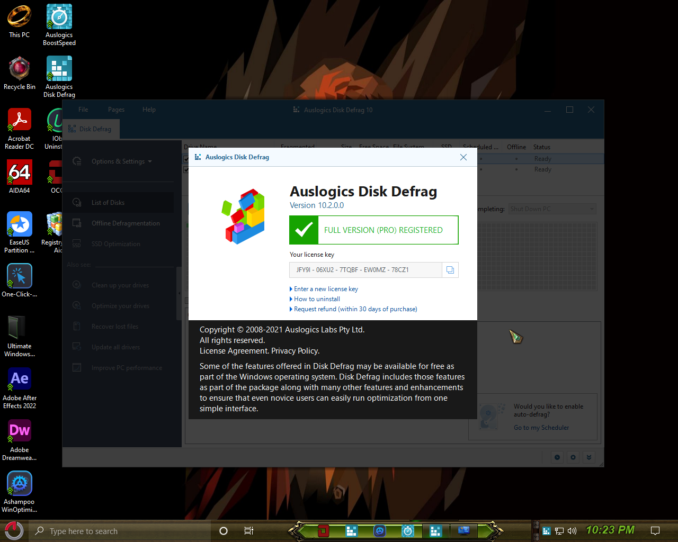Click the gear settings icon in bottom bar
This screenshot has width=678, height=542.
pos(573,457)
